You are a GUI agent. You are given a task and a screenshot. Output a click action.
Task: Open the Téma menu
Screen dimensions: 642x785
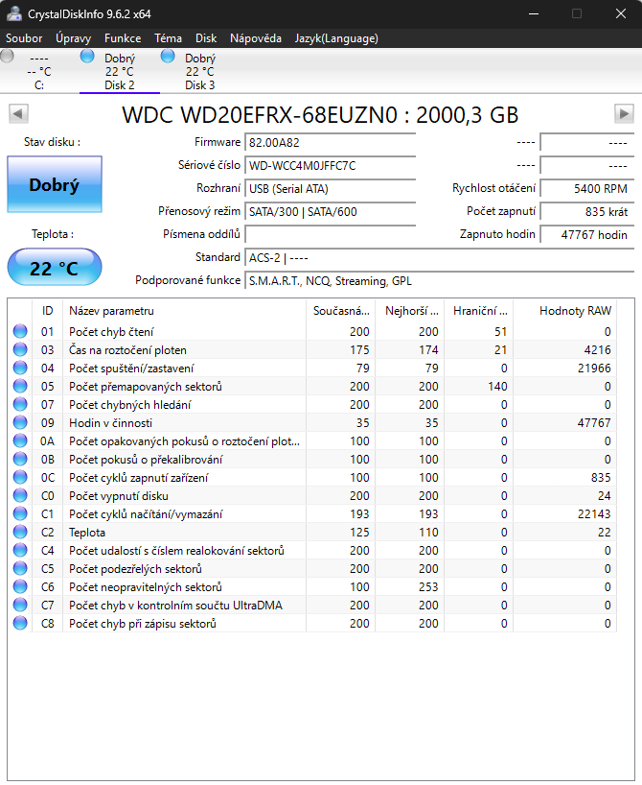pos(168,38)
